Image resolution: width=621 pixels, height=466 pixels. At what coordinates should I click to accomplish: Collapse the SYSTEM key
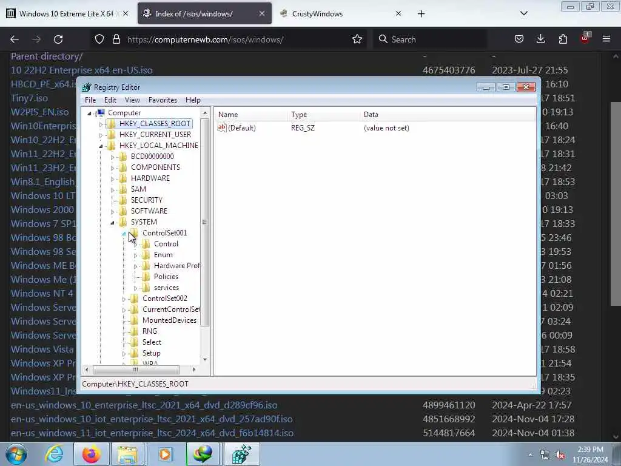[x=112, y=222]
